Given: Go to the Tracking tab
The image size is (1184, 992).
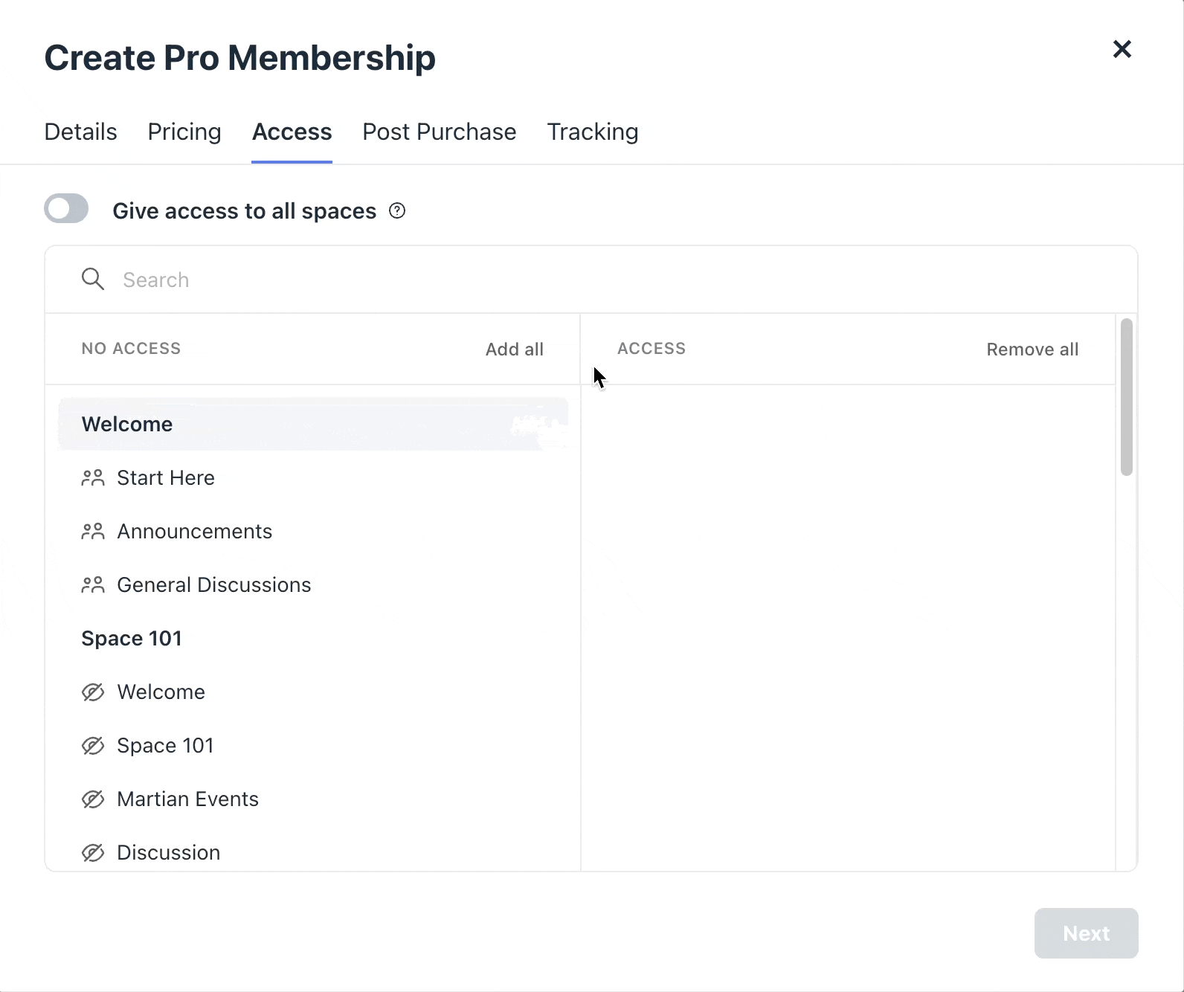Looking at the screenshot, I should click(592, 132).
